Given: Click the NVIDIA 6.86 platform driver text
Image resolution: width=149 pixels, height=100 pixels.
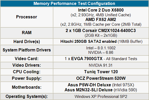Looking at the screenshot, I should 101,52.
